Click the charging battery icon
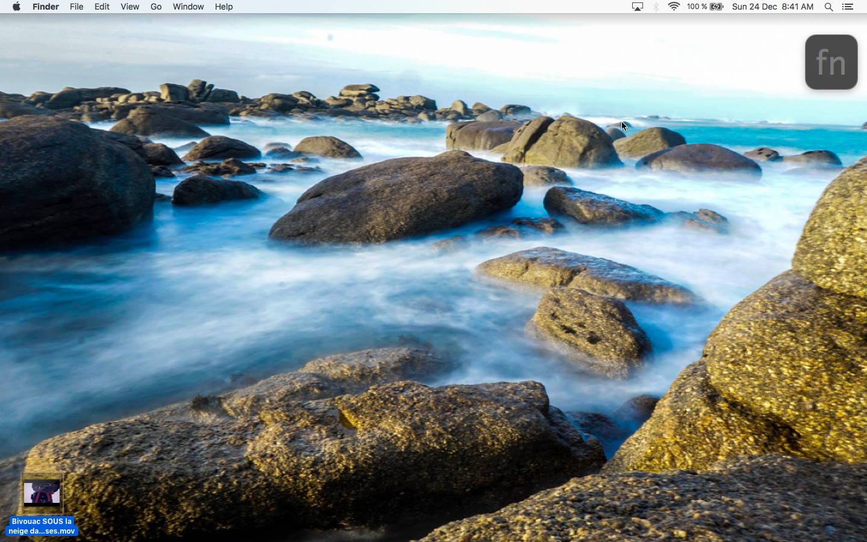This screenshot has width=867, height=542. pos(716,7)
